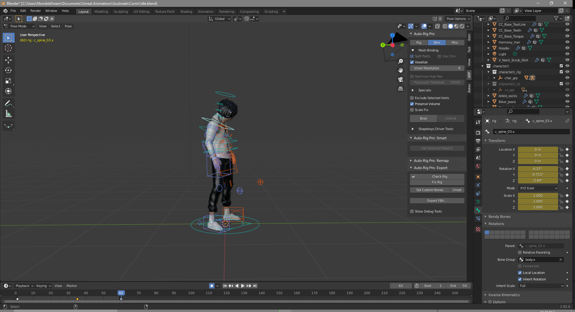This screenshot has height=312, width=575.
Task: Click the Bind button
Action: [x=423, y=118]
